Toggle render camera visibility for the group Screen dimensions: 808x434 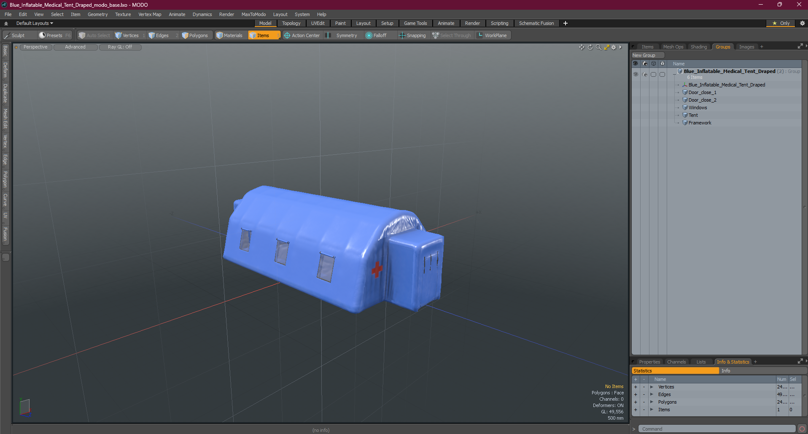[x=645, y=75]
